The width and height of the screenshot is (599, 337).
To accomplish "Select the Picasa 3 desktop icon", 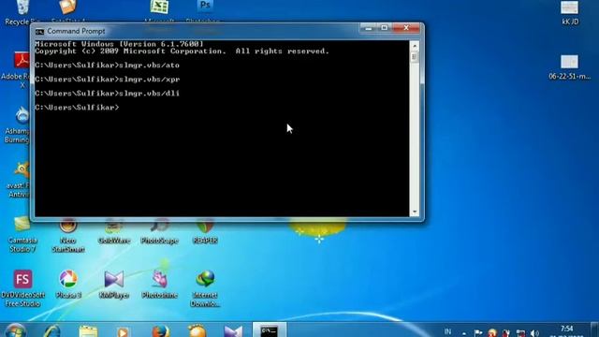I will 68,285.
